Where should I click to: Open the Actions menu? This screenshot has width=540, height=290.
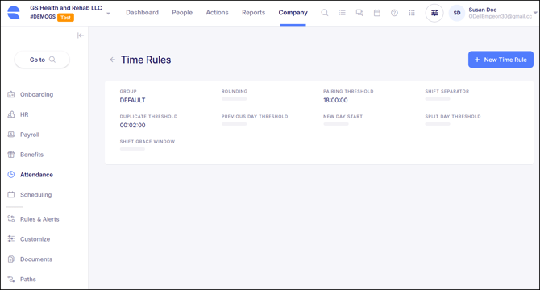tap(217, 12)
